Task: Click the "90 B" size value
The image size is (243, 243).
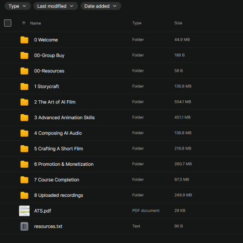Action: [x=179, y=226]
